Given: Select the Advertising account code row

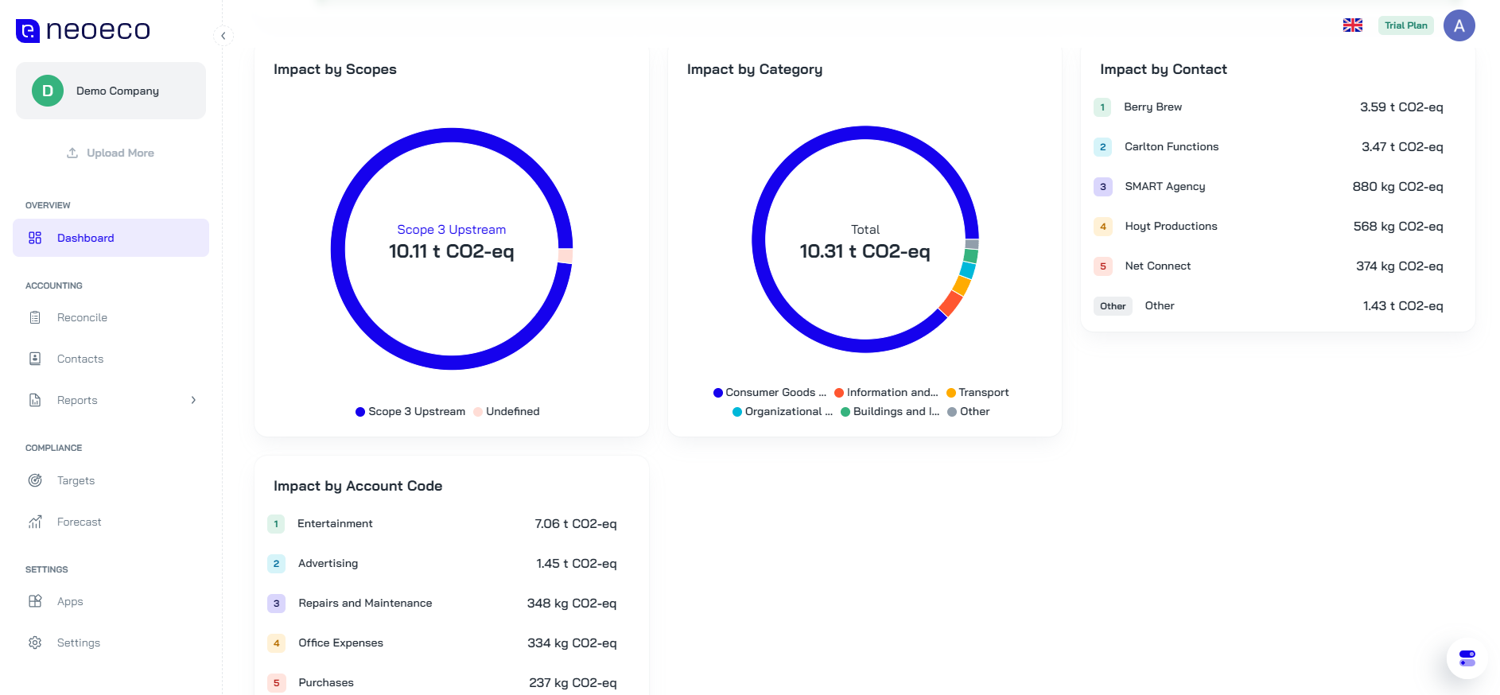Looking at the screenshot, I should tap(451, 563).
